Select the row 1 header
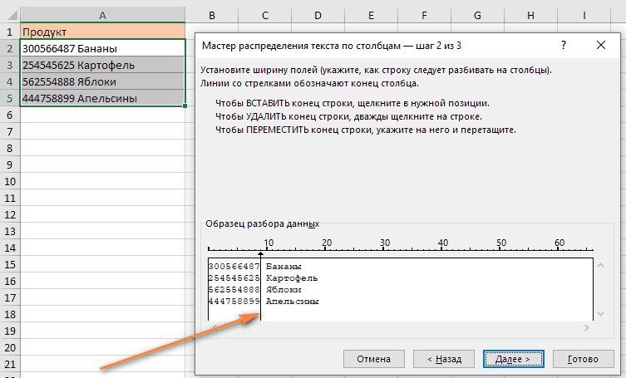Image resolution: width=626 pixels, height=378 pixels. coord(9,32)
